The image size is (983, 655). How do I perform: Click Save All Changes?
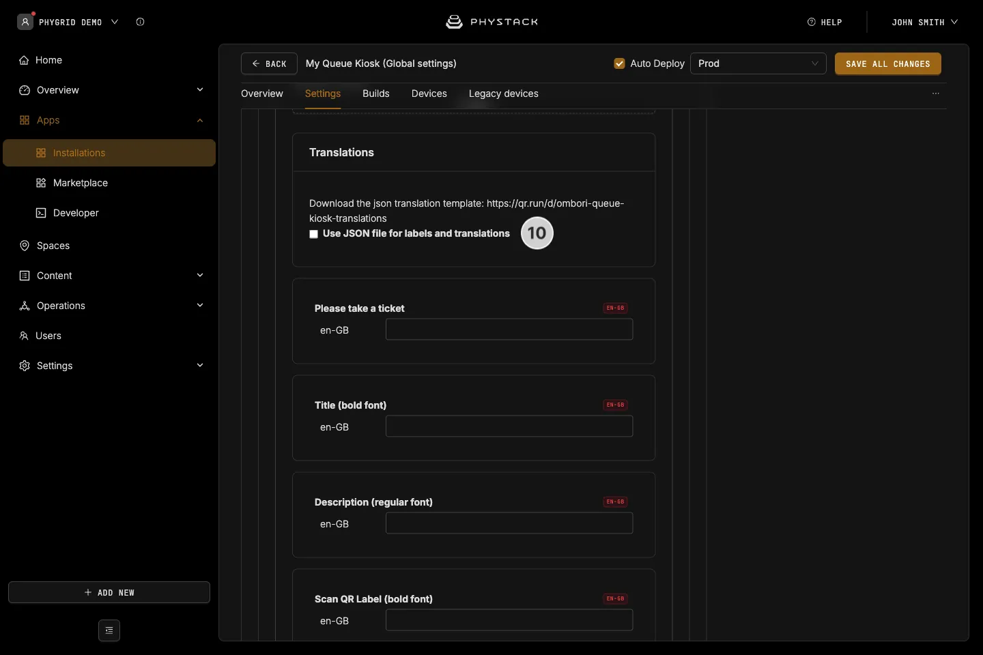click(x=888, y=63)
